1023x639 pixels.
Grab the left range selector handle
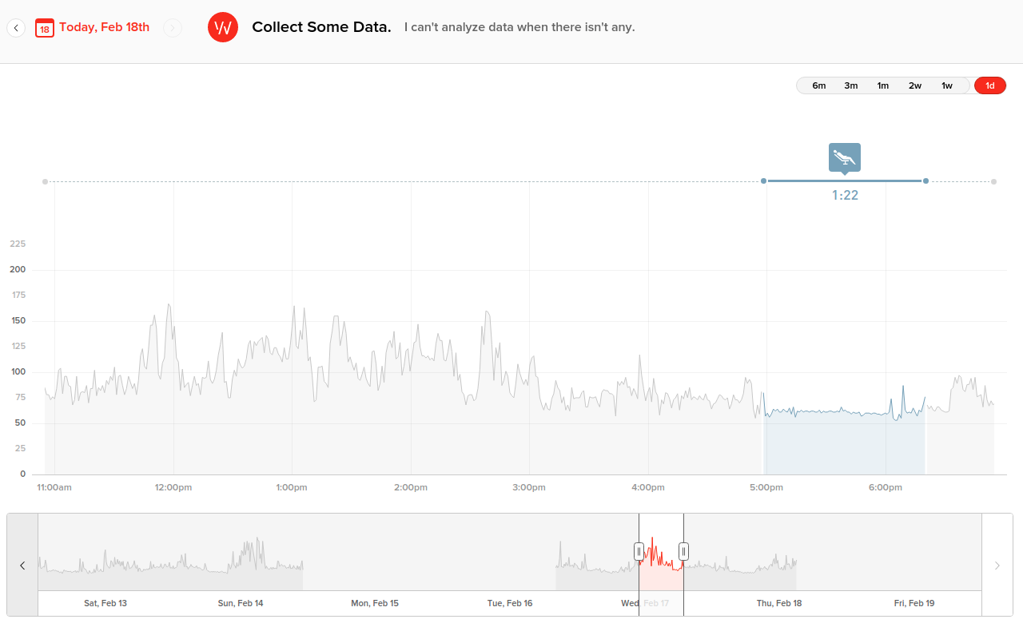[x=639, y=551]
